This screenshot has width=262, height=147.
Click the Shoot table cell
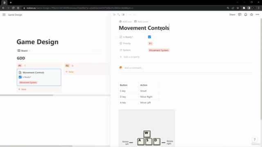[x=149, y=91]
